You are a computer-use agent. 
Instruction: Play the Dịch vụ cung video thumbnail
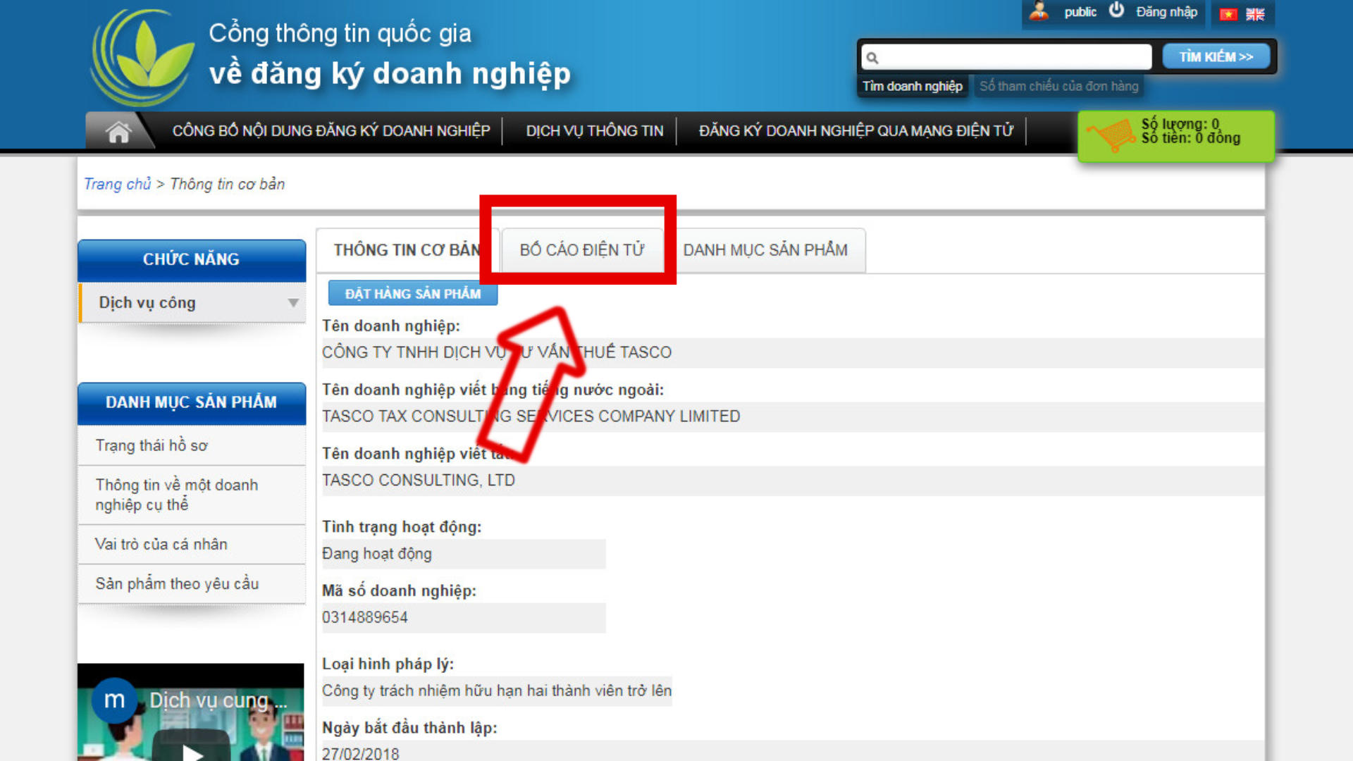click(x=191, y=750)
